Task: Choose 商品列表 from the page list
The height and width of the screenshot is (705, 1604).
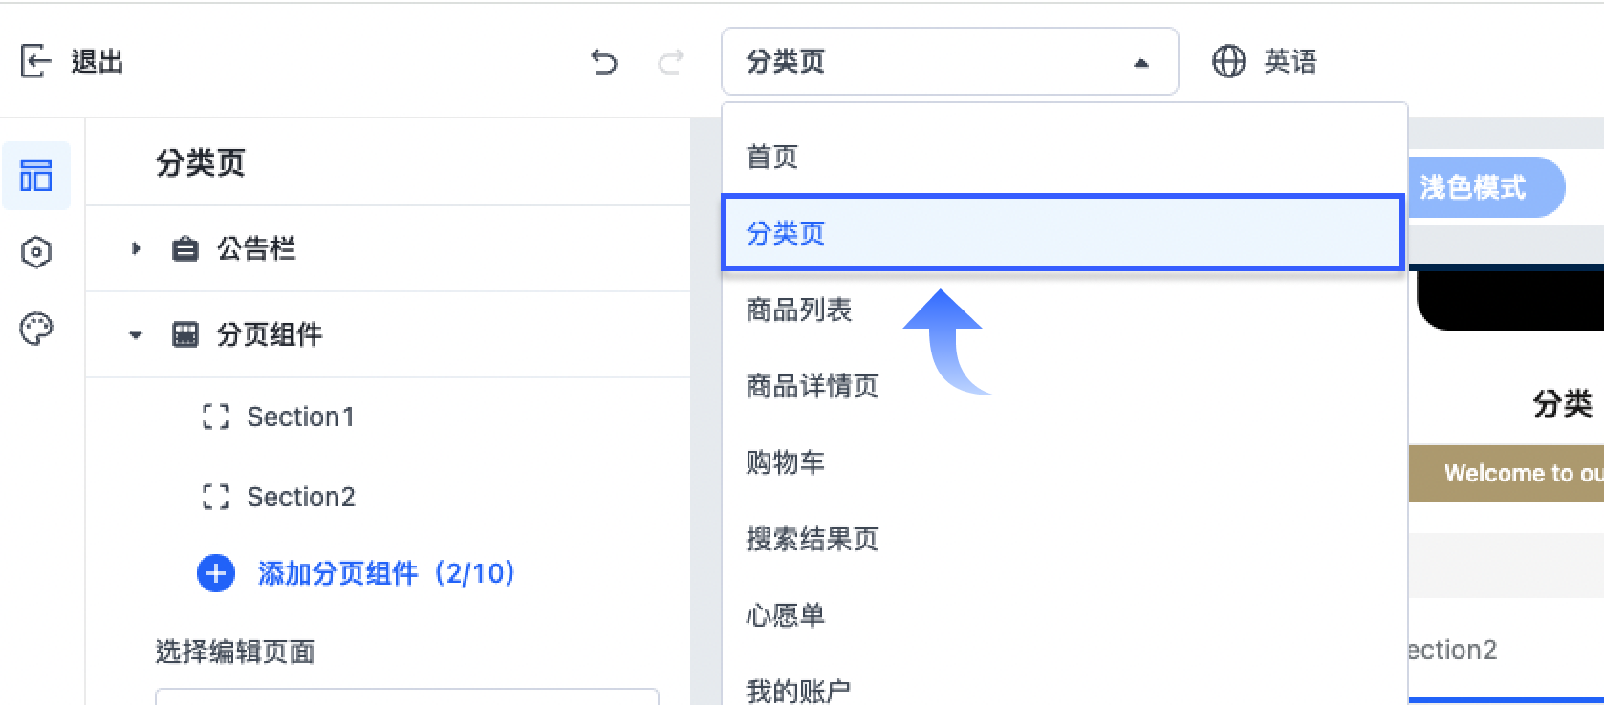Action: pyautogui.click(x=1063, y=310)
